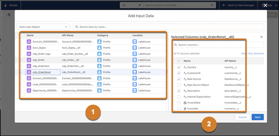Click the Account_00DR data lake object icon
The height and width of the screenshot is (136, 279).
(x=29, y=41)
